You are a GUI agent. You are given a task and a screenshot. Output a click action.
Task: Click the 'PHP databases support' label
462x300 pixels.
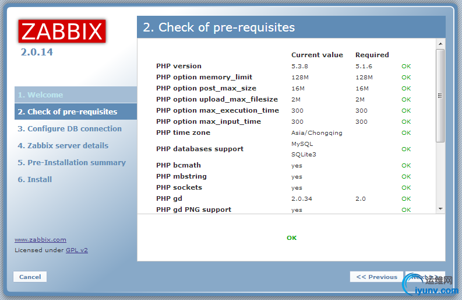pyautogui.click(x=200, y=149)
